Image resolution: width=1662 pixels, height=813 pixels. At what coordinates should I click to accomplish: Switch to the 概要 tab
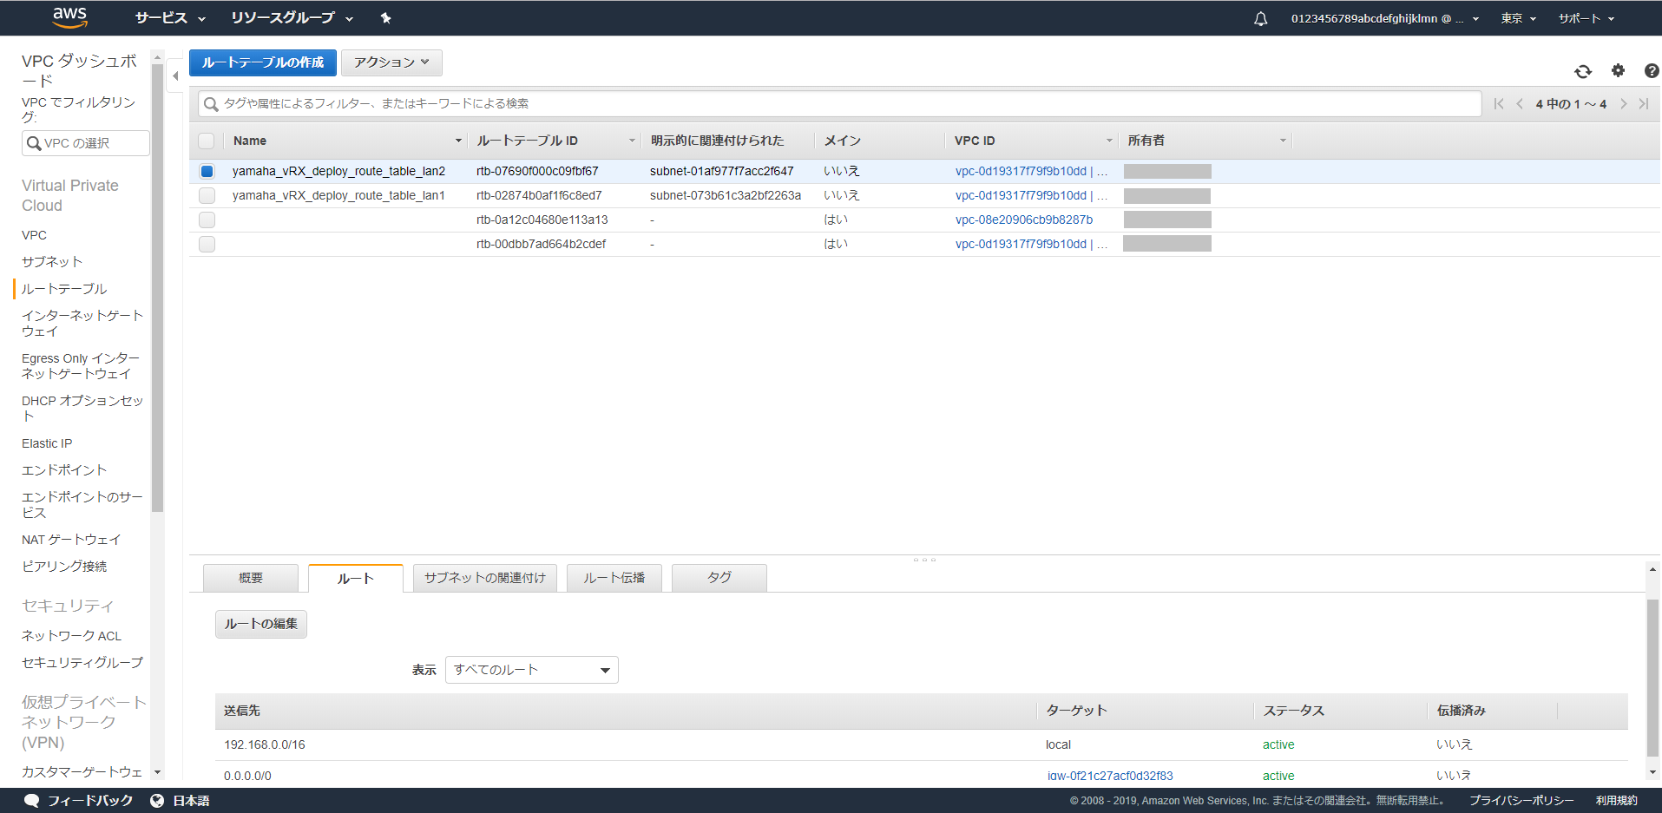(250, 578)
